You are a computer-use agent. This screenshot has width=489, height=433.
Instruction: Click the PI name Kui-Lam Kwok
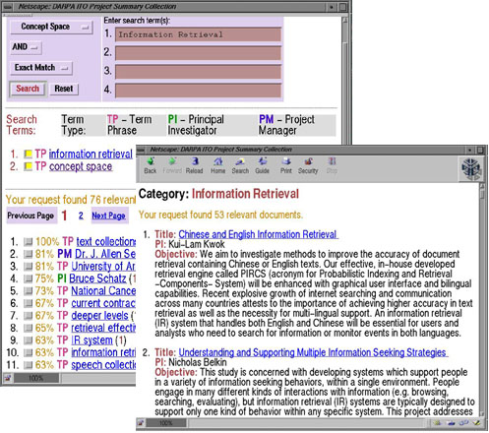point(197,244)
